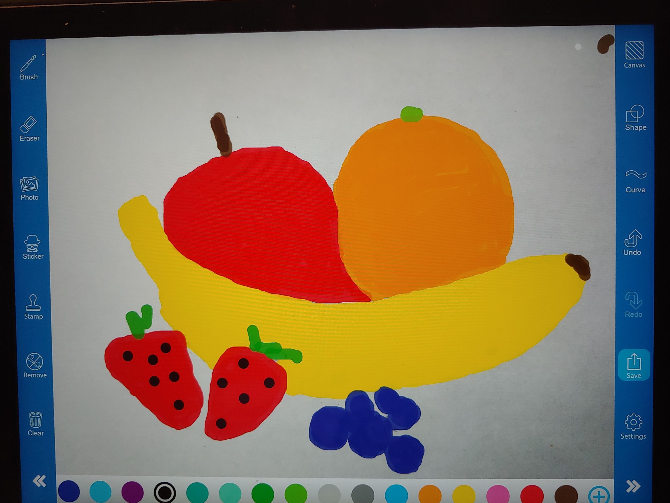Choose the Curve tool
Screen dimensions: 670x503
click(635, 181)
